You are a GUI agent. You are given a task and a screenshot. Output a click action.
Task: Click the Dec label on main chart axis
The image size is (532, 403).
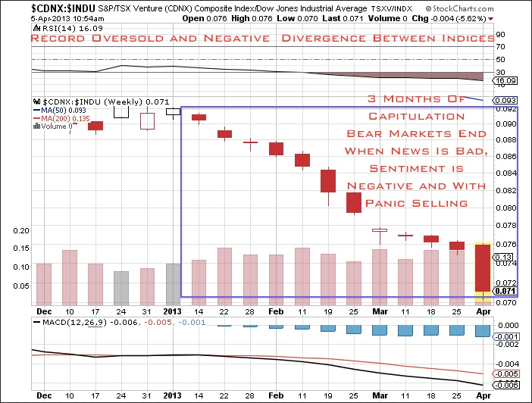pos(44,311)
